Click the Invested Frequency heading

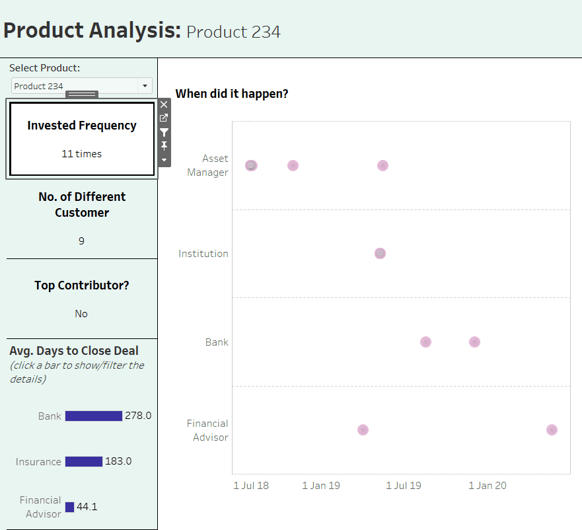pos(82,126)
